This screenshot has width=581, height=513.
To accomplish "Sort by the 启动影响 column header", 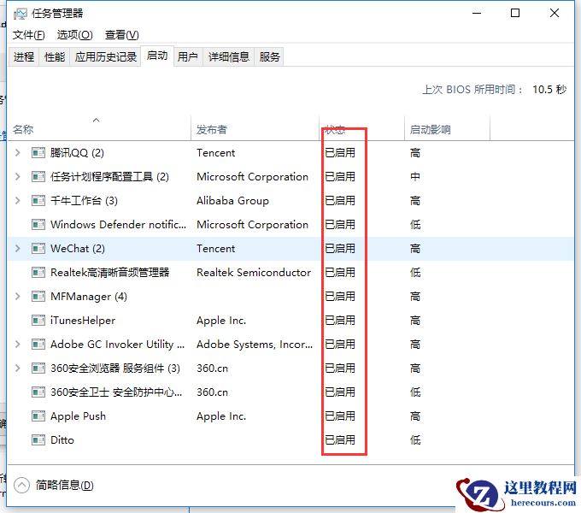I will click(447, 129).
